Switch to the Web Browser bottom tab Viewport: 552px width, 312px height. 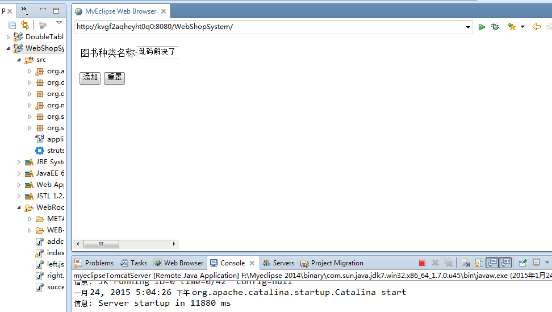[x=179, y=263]
